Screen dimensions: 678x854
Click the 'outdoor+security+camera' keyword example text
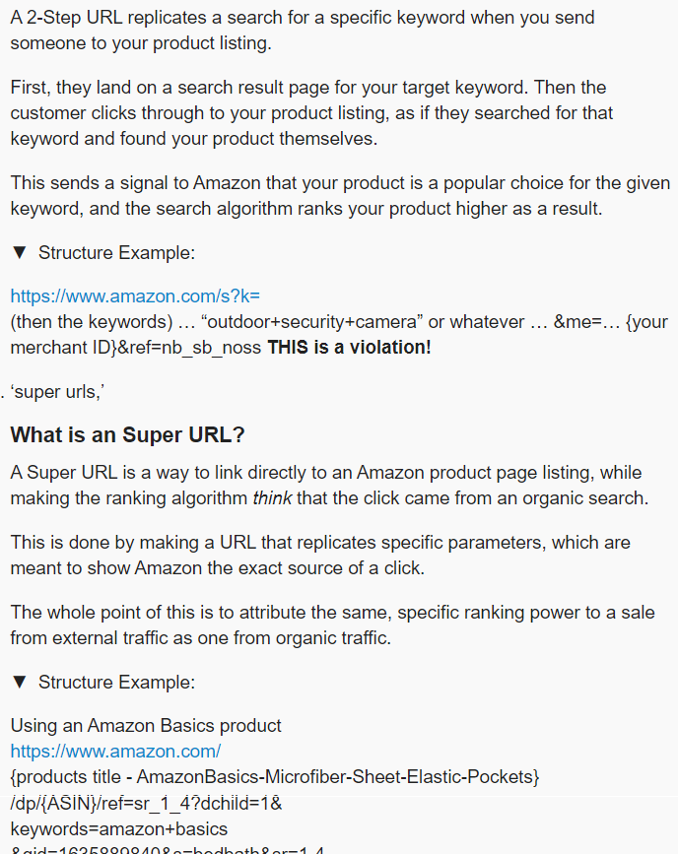311,322
